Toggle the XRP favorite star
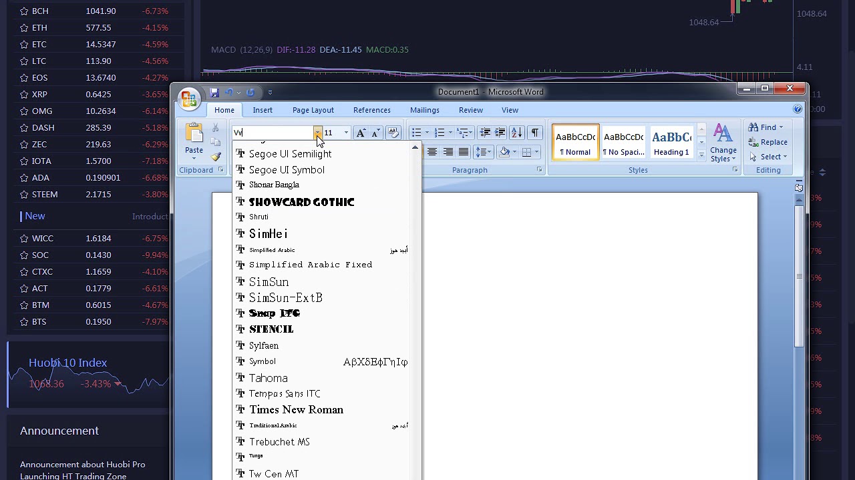 (23, 94)
